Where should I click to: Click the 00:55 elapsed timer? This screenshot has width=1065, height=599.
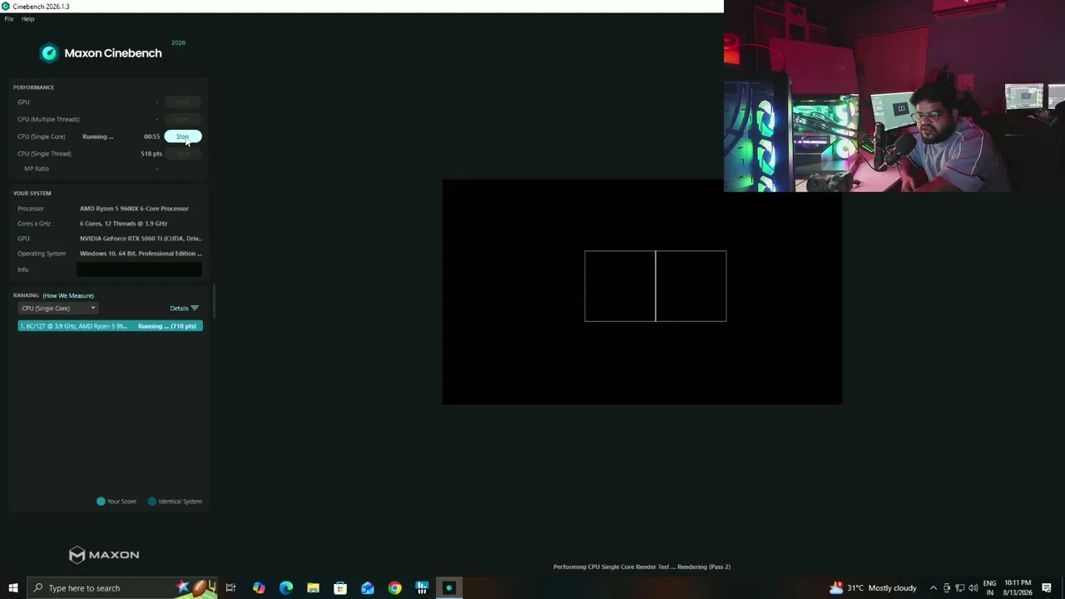pyautogui.click(x=151, y=136)
